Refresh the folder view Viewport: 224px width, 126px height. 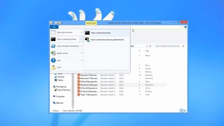coord(150,46)
